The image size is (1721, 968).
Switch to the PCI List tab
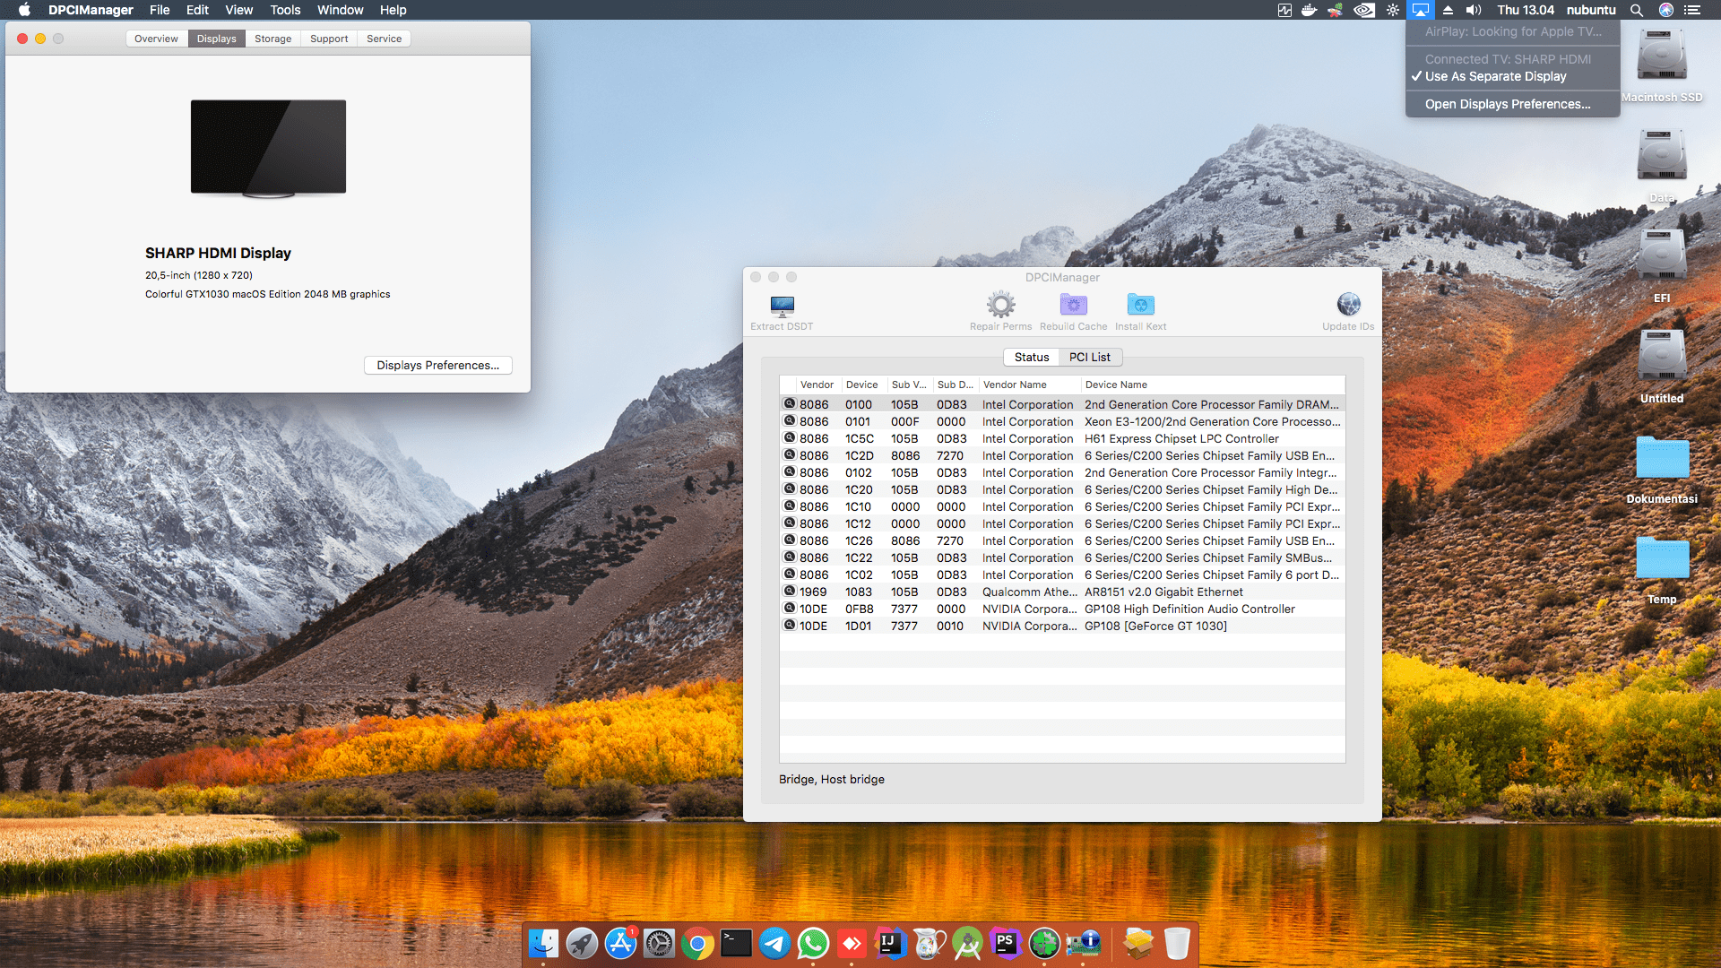point(1090,357)
